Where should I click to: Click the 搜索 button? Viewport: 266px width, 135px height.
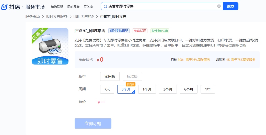click(x=230, y=6)
